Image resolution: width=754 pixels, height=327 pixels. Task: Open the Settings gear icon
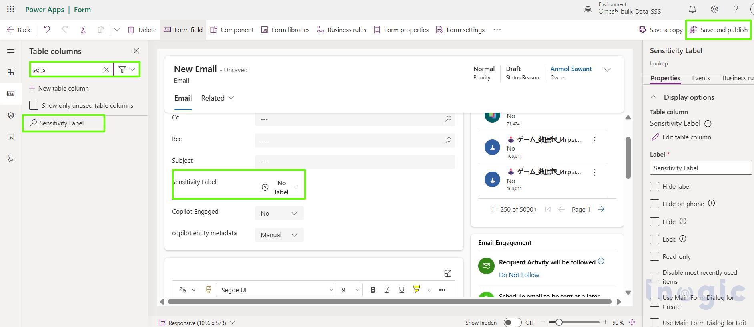point(714,9)
